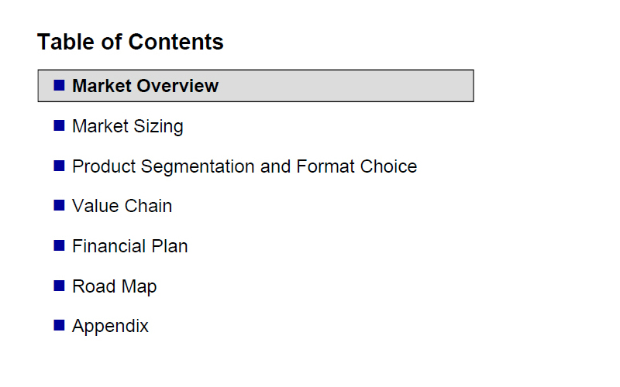The image size is (620, 387).
Task: Select the bullet square before Financial Plan
Action: tap(59, 245)
